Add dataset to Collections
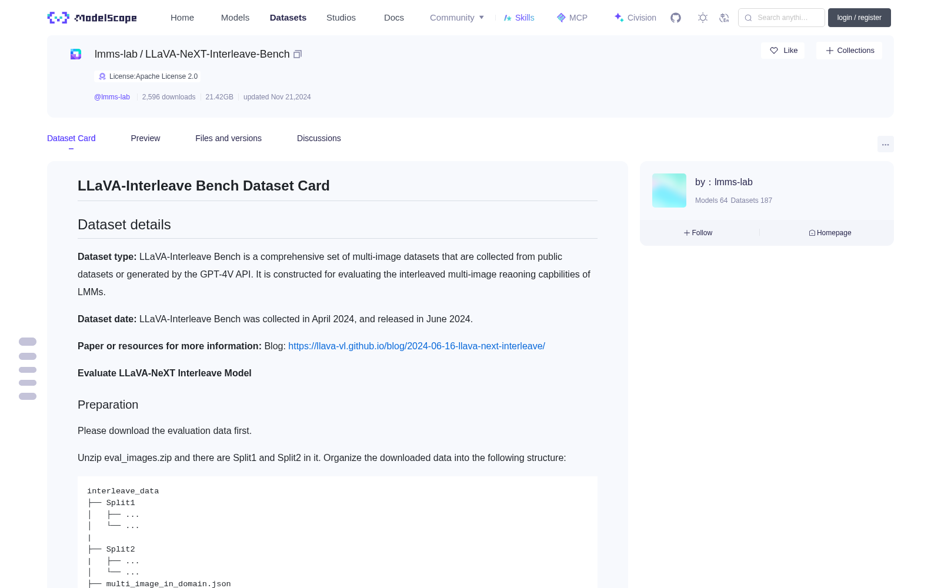This screenshot has height=588, width=941. pyautogui.click(x=849, y=51)
